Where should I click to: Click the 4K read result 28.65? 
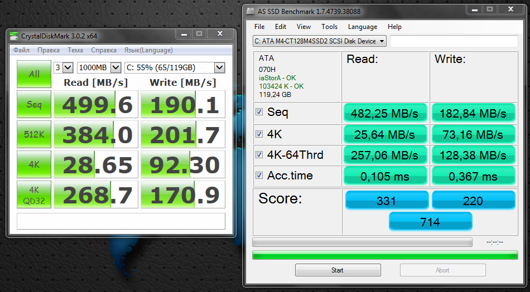96,164
